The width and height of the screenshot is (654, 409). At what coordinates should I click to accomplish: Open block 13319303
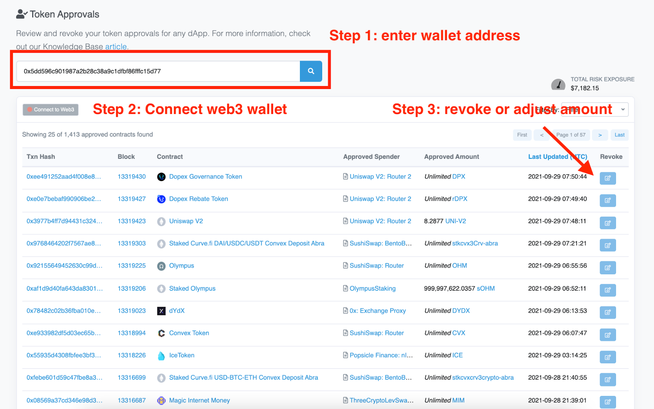[132, 244]
